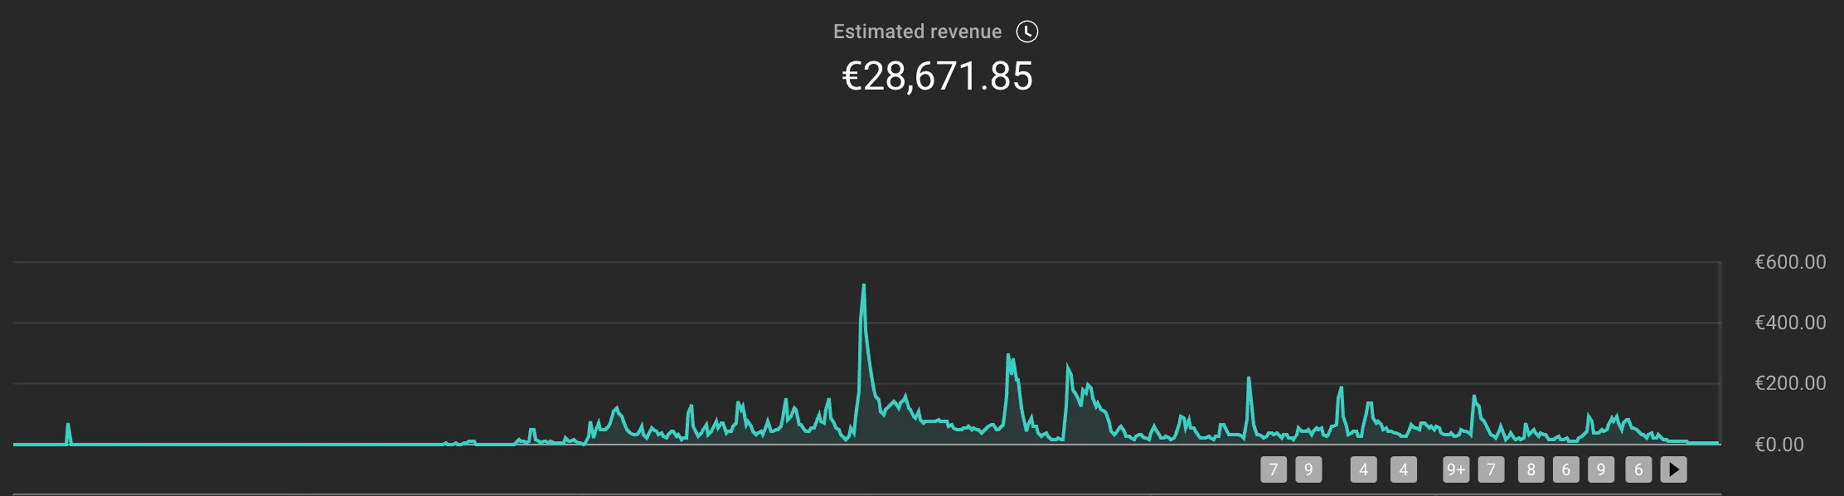Screen dimensions: 1844x496
Task: Click the €28,671.85 revenue total
Action: point(937,77)
